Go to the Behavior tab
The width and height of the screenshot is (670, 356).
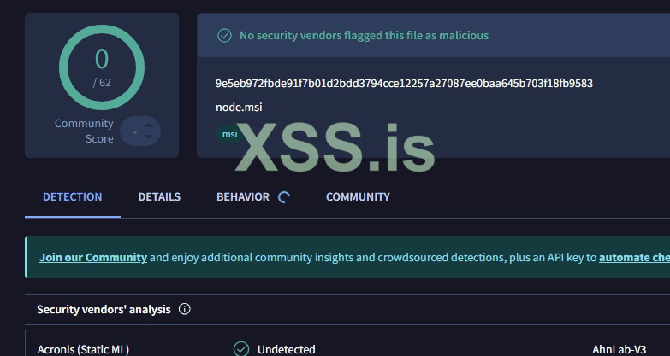[243, 197]
